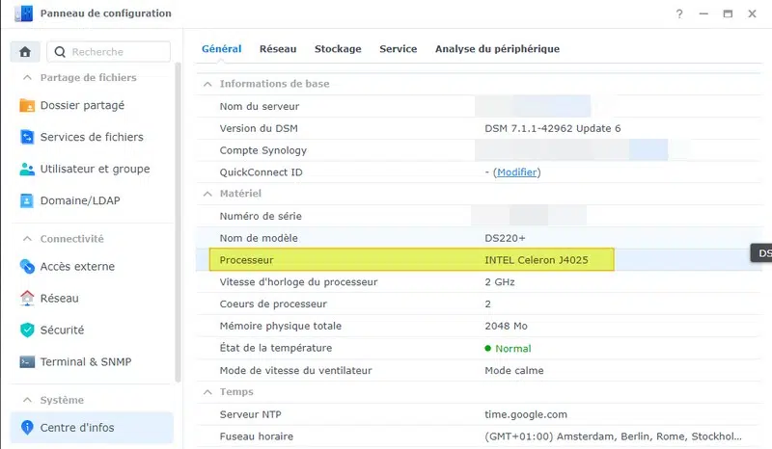This screenshot has width=772, height=449.
Task: Click Sécurité shield icon
Action: pos(27,330)
